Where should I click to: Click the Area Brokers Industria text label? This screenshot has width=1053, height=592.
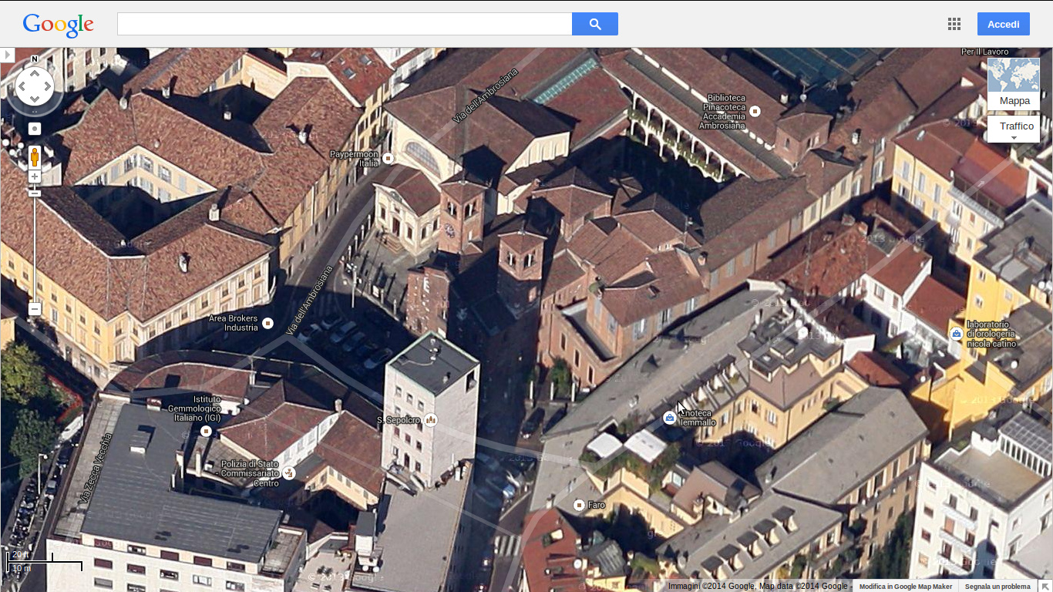click(234, 323)
